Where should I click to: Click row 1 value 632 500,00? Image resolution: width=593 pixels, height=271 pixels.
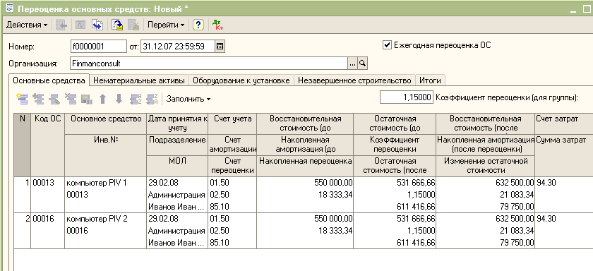click(485, 183)
